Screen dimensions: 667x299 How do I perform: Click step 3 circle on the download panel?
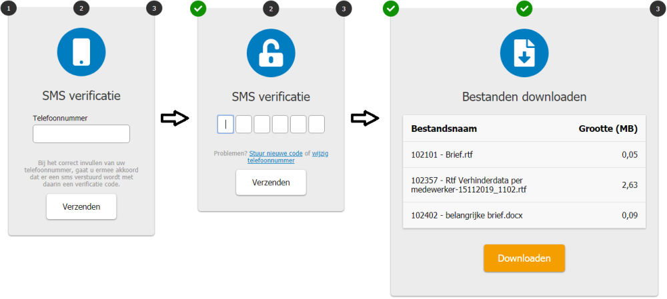click(658, 9)
